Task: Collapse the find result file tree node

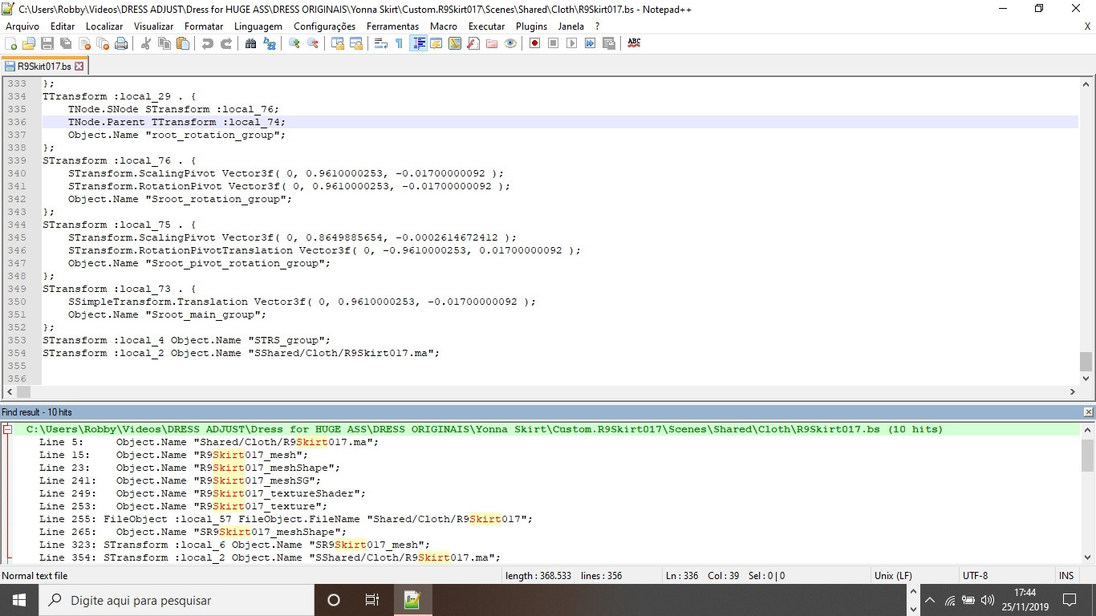Action: [x=7, y=430]
